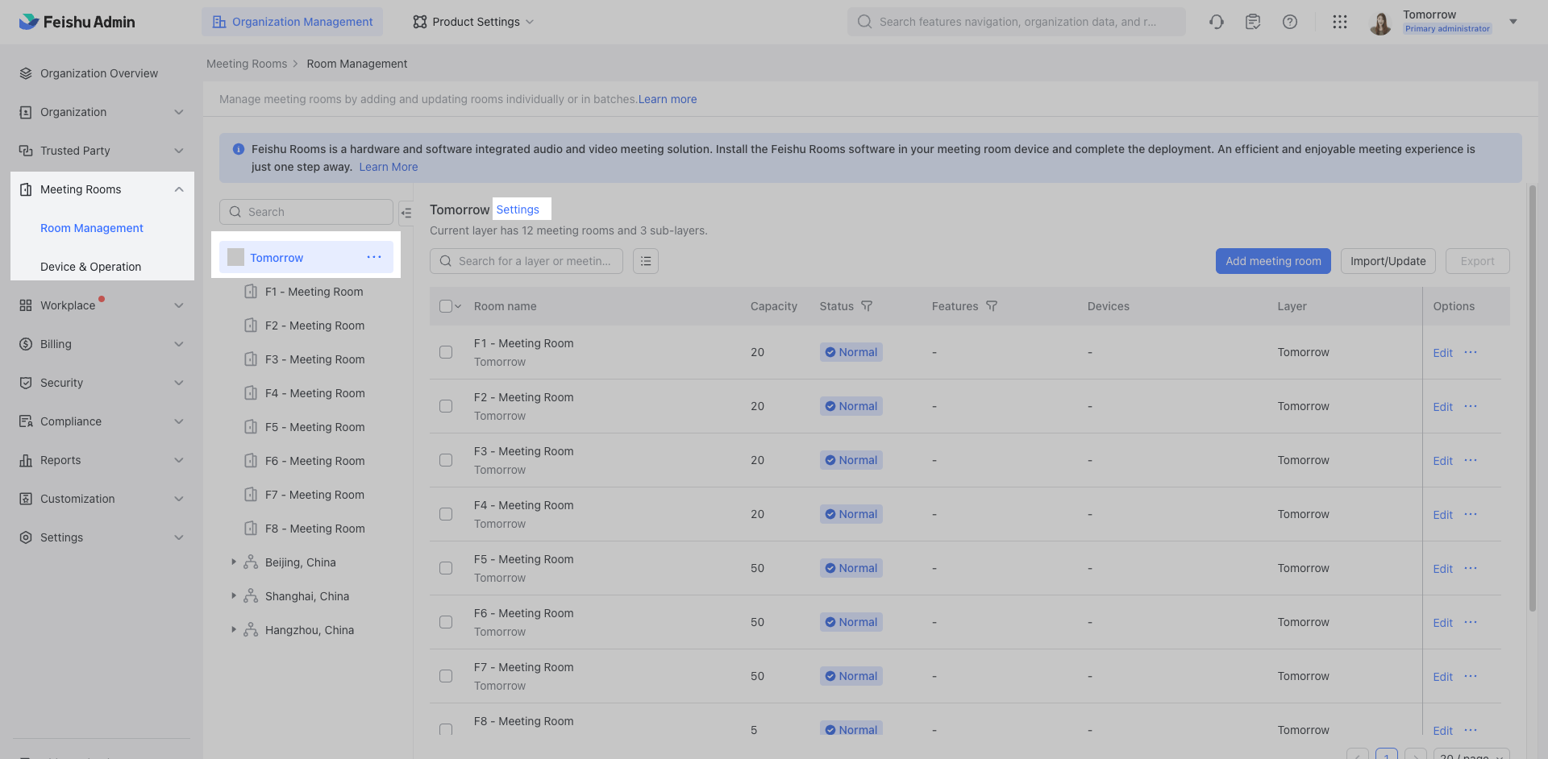Collapse the layer tree panel with the collapse icon
Viewport: 1548px width, 759px height.
pyautogui.click(x=407, y=212)
